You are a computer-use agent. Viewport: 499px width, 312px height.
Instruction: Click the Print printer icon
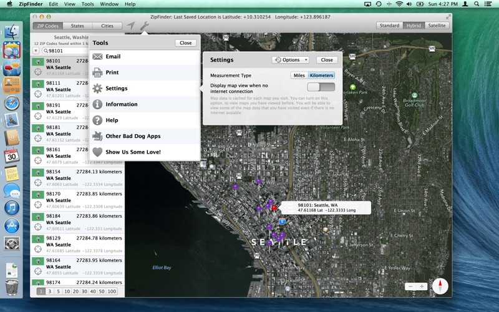(x=97, y=72)
